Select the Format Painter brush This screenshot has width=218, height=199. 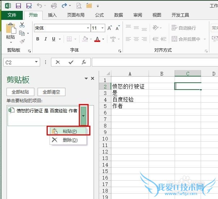22,42
